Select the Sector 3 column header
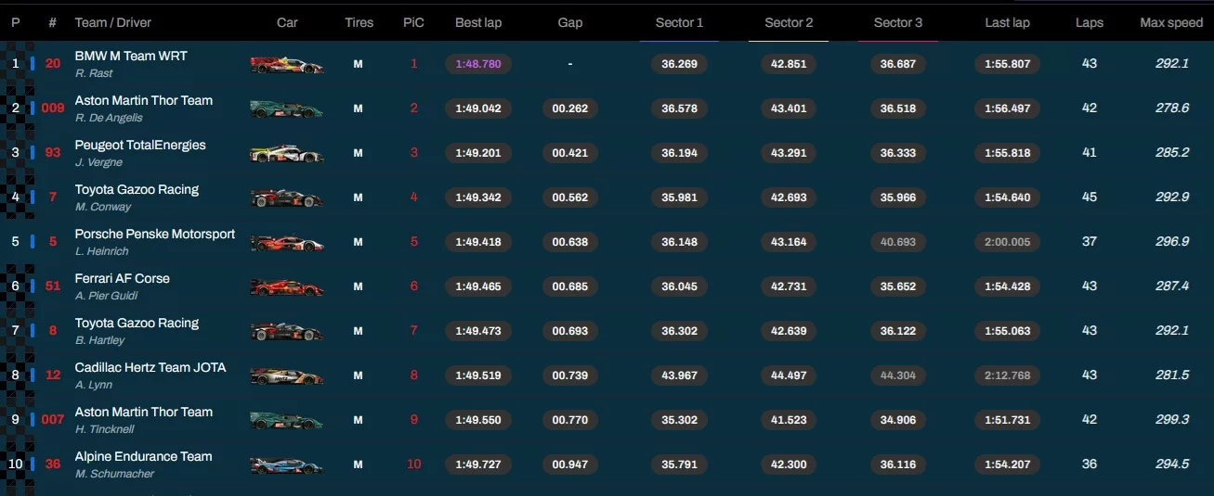1214x496 pixels. click(898, 22)
